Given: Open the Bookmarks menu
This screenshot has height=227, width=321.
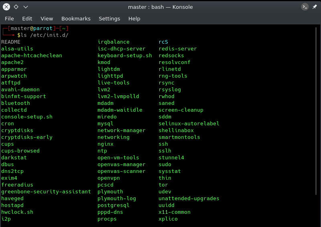Looking at the screenshot, I should [76, 18].
